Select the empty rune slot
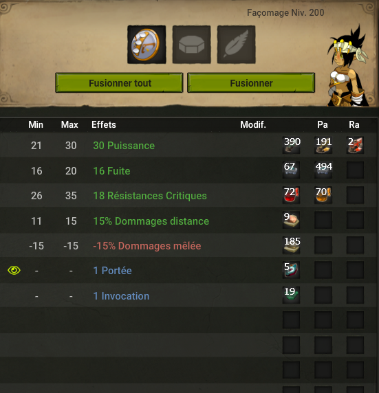 tap(191, 45)
